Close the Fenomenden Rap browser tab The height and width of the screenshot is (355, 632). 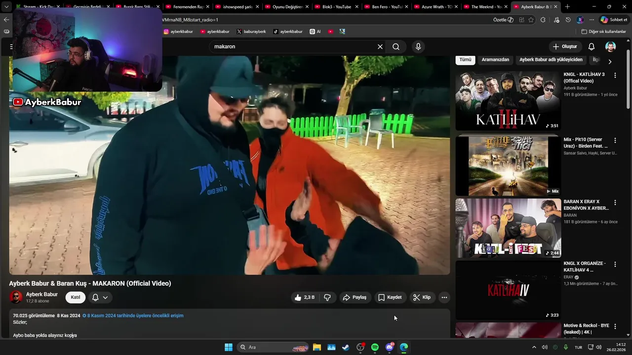(x=207, y=7)
